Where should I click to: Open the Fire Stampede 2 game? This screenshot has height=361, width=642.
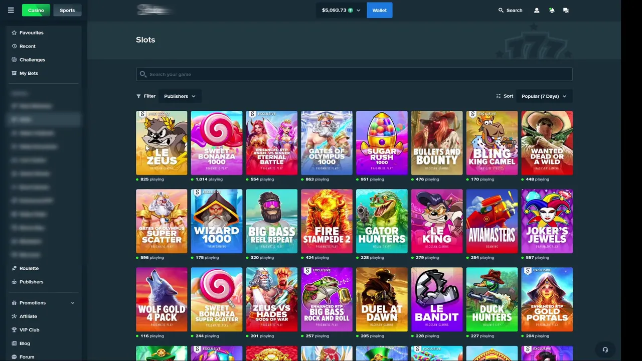pos(327,221)
